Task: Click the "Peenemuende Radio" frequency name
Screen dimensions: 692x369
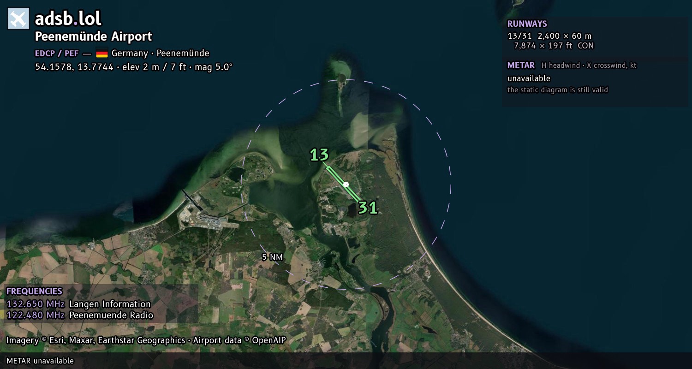Action: click(x=111, y=315)
